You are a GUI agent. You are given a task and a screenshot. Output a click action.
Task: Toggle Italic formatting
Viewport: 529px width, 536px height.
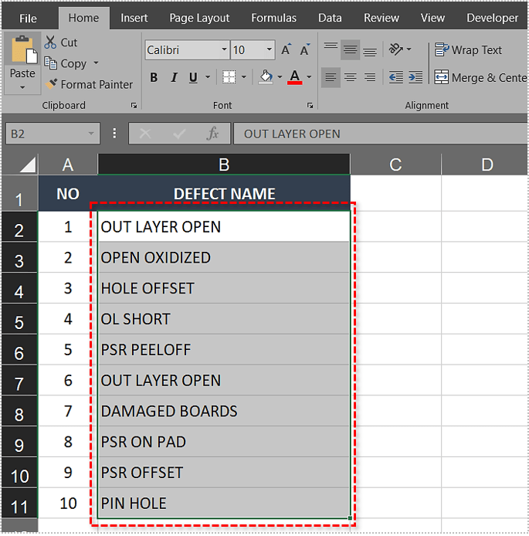coord(173,77)
